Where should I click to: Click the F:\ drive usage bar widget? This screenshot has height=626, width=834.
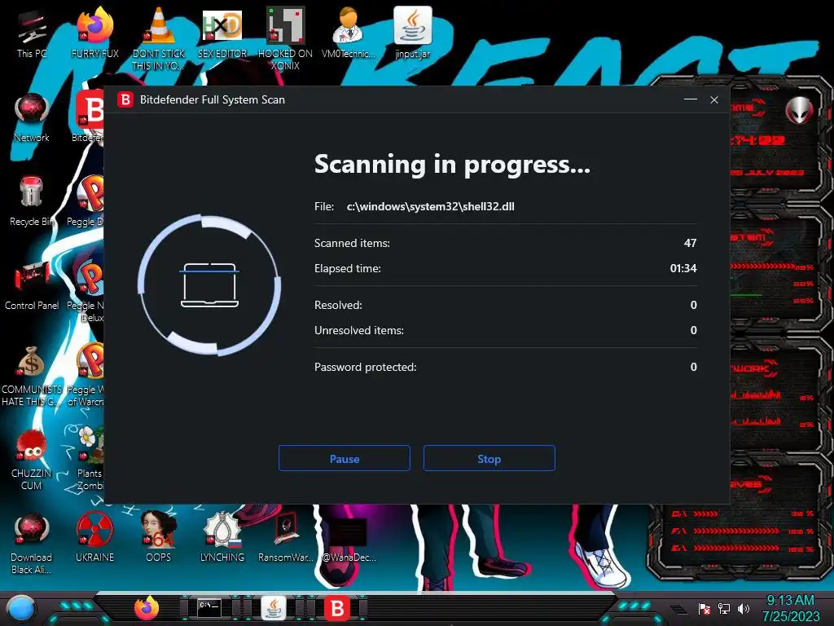[x=742, y=531]
